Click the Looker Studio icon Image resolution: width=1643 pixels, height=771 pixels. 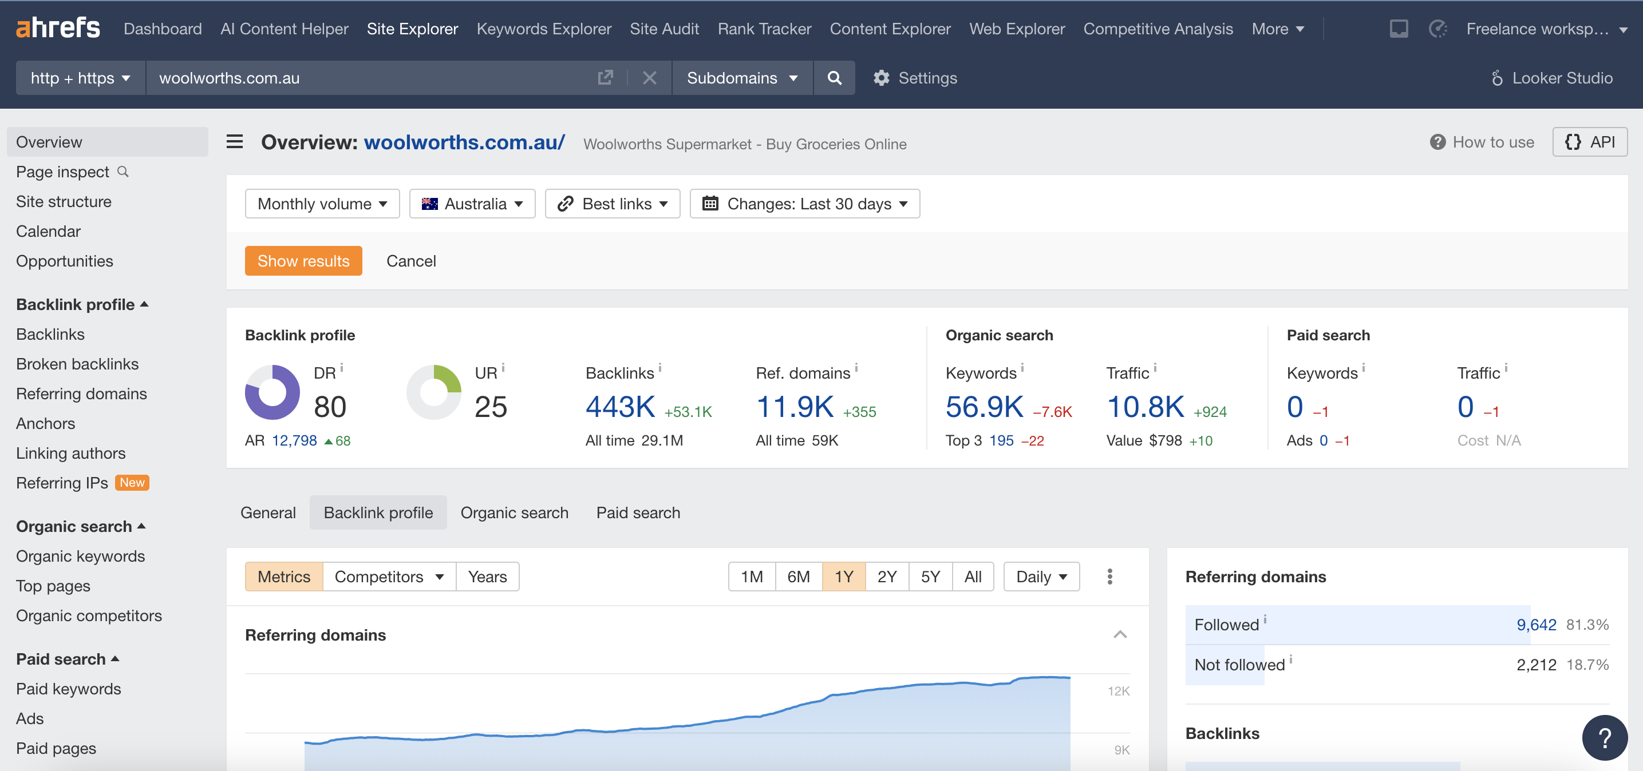click(1498, 78)
